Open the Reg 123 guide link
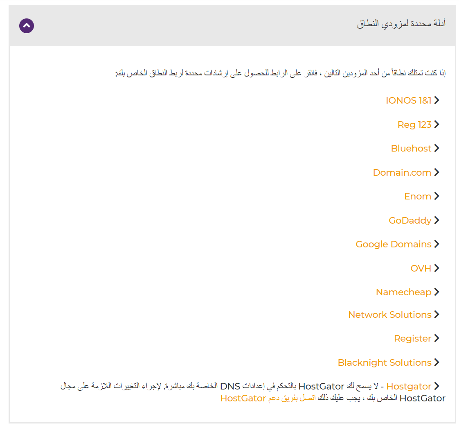The height and width of the screenshot is (428, 459). point(414,125)
